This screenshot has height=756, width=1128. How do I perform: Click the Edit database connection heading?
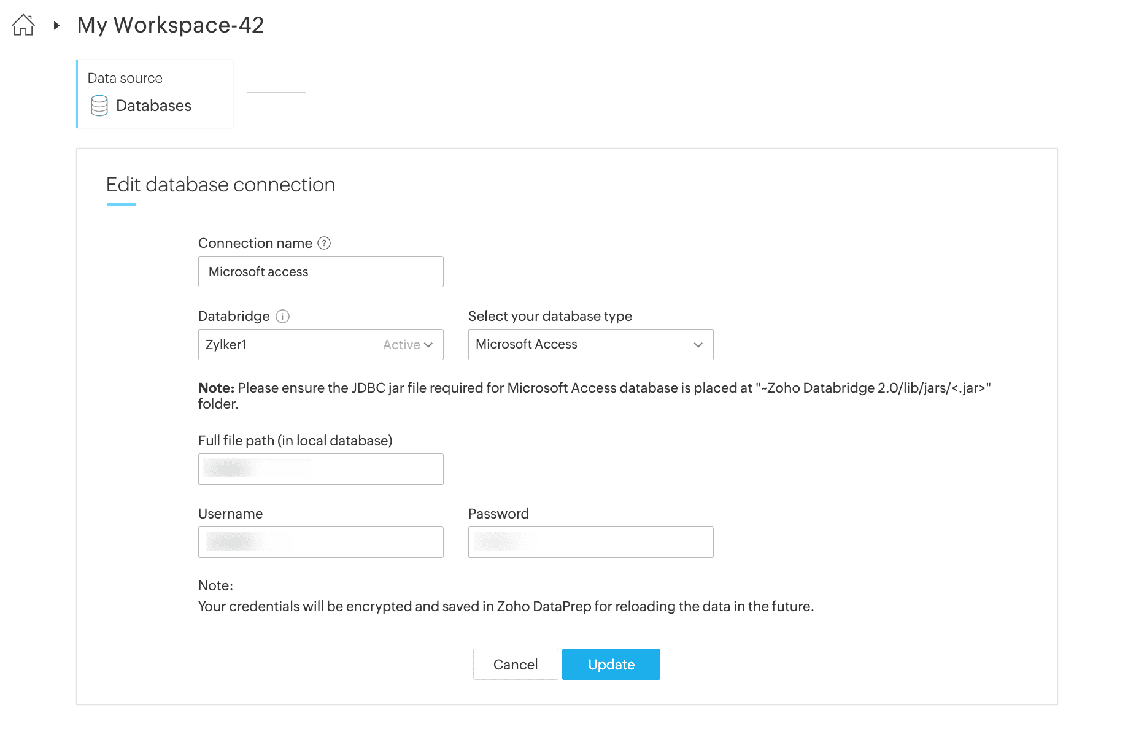pyautogui.click(x=220, y=185)
